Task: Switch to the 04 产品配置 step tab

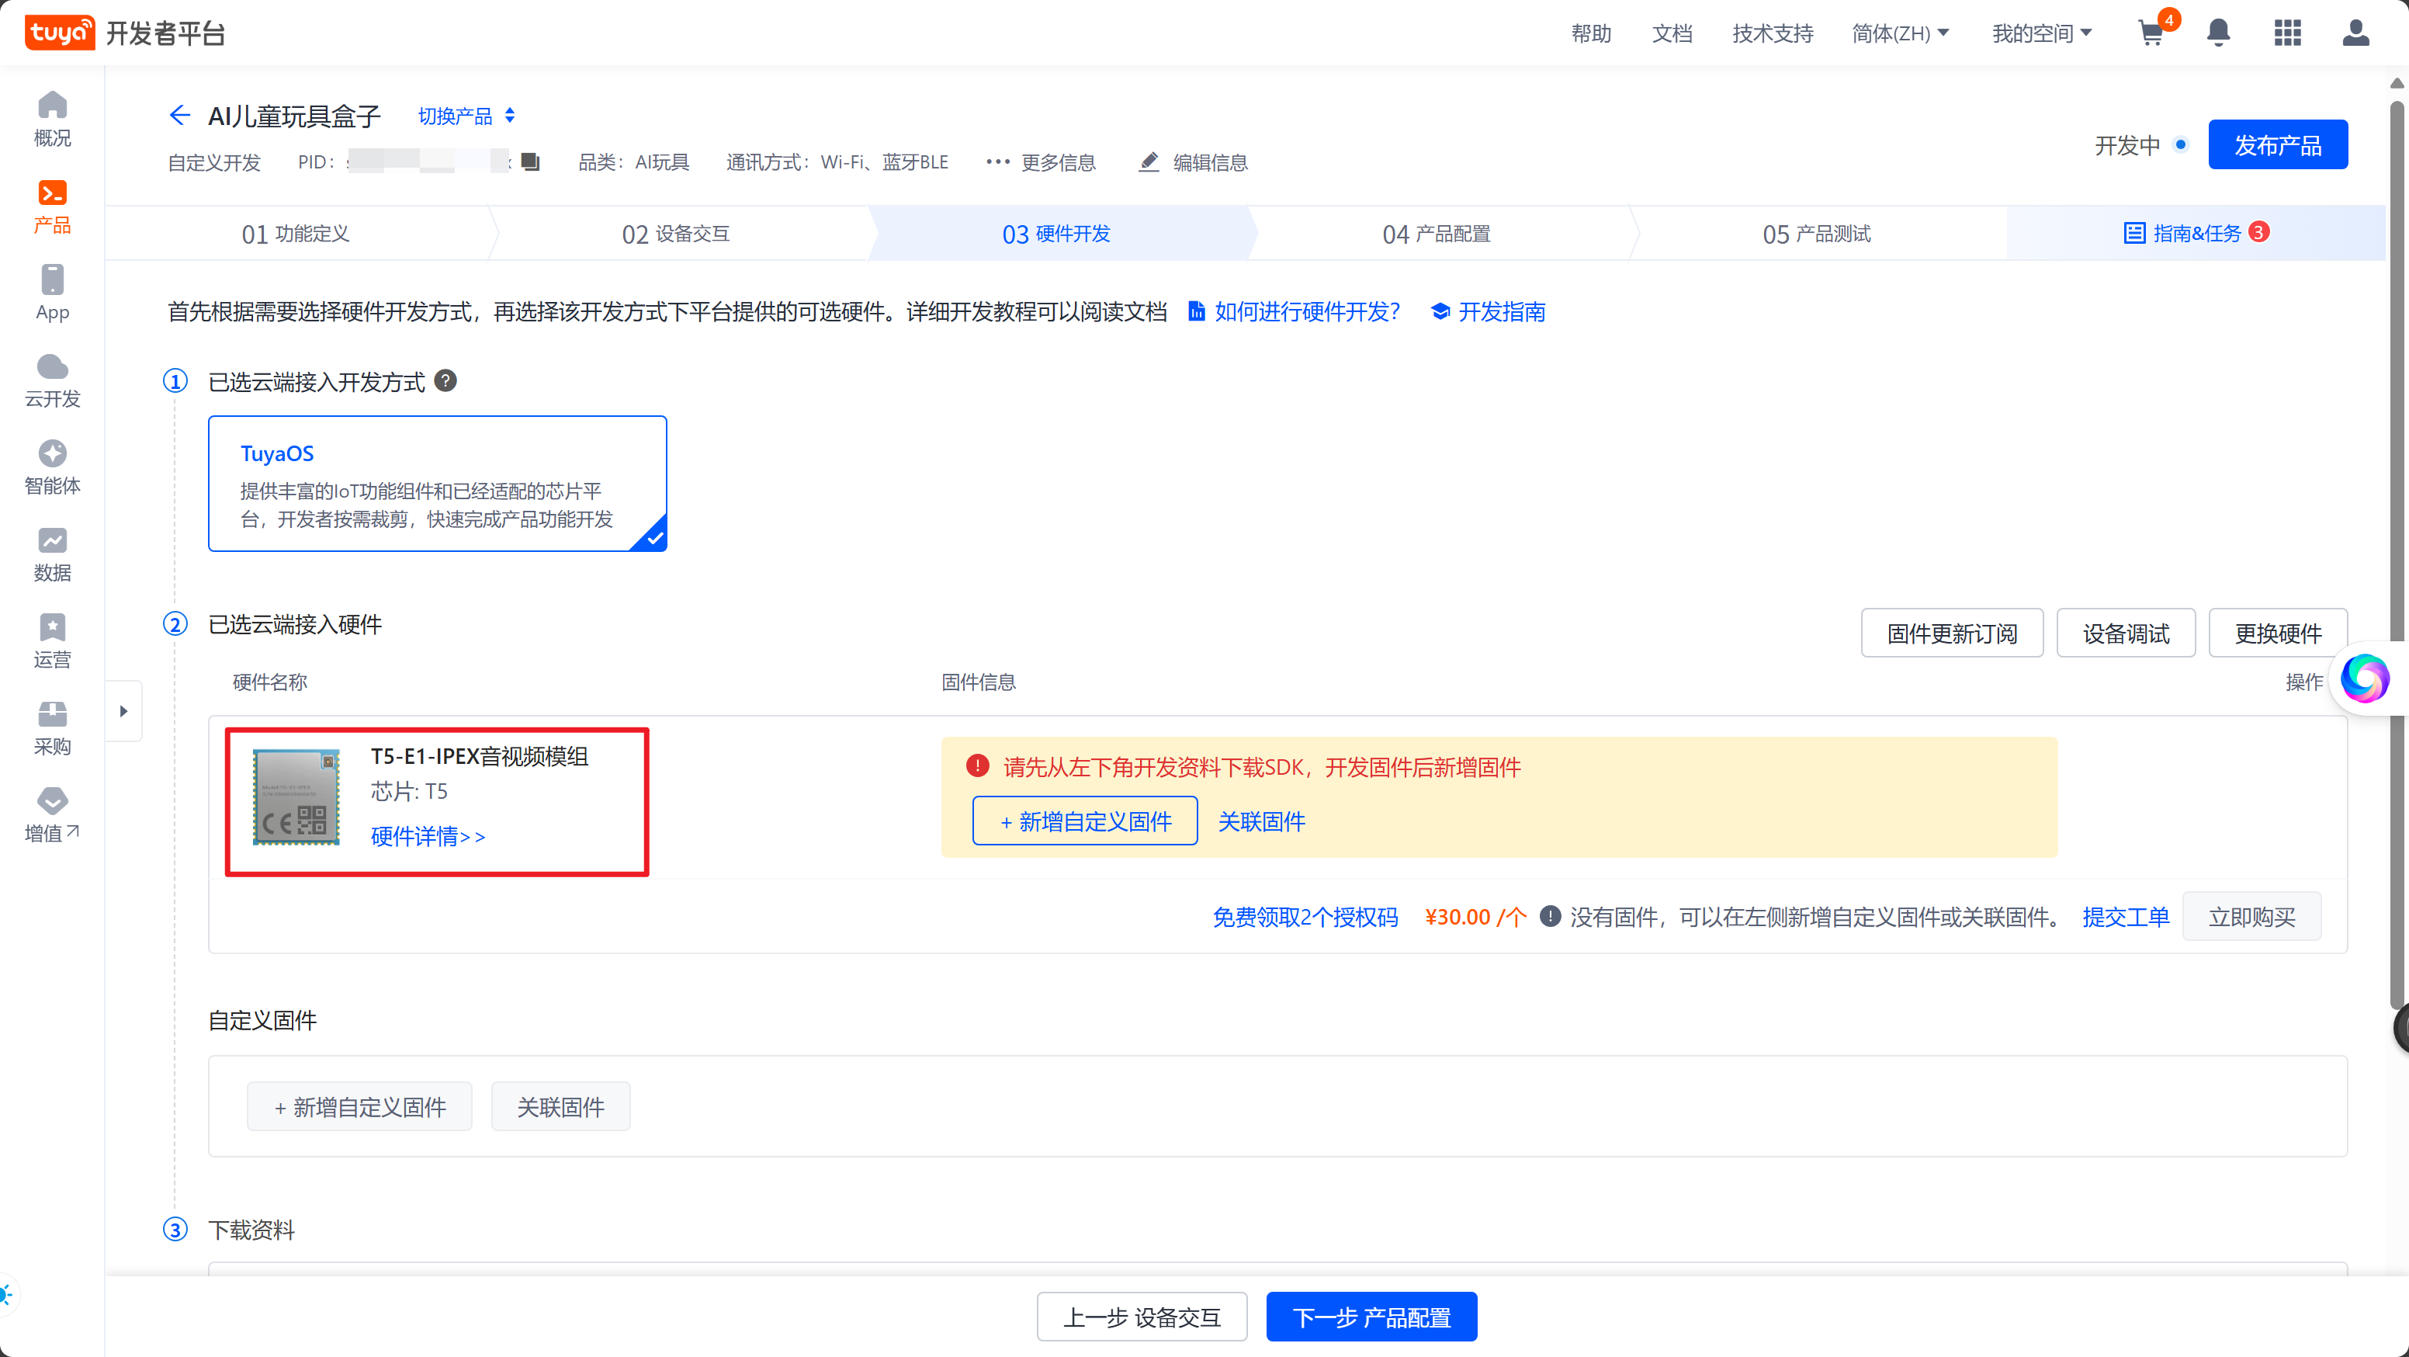Action: (1436, 234)
